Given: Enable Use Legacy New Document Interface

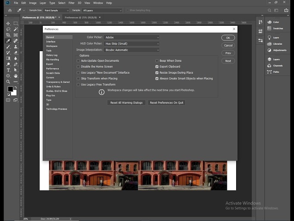Looking at the screenshot, I should pos(79,73).
